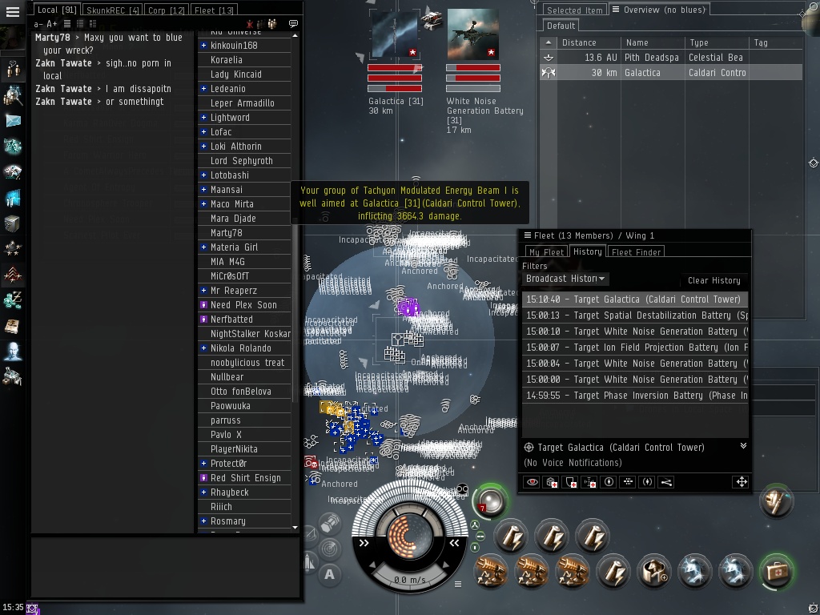Switch to SkunkREC chat tab
The height and width of the screenshot is (615, 820).
click(112, 10)
